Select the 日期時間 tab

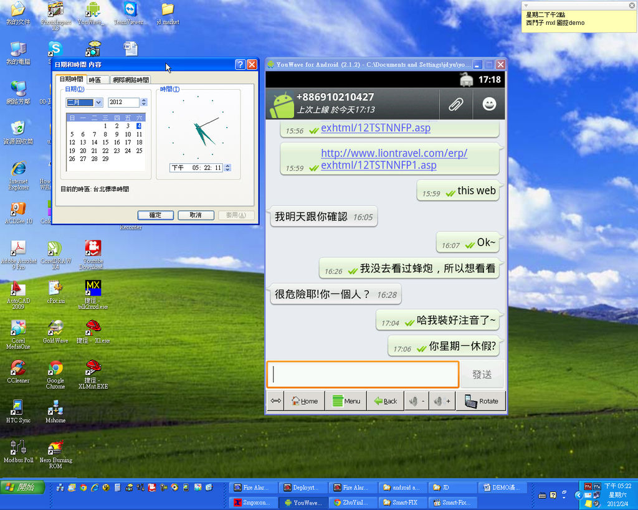pos(71,79)
